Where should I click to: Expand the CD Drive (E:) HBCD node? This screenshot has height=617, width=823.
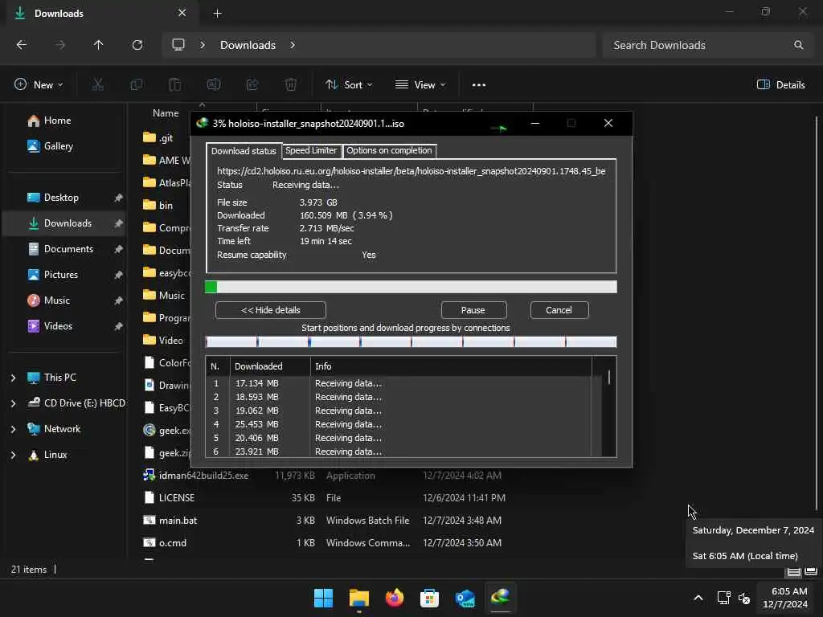[13, 403]
